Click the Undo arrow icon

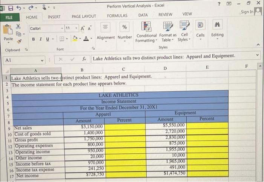(19, 8)
